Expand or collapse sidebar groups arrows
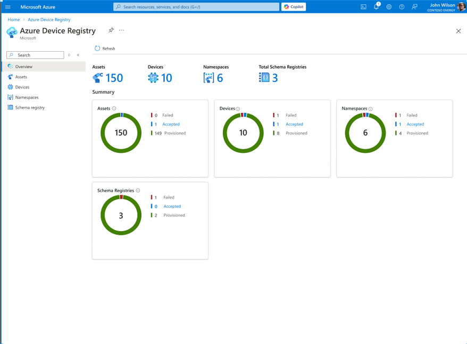Image resolution: width=467 pixels, height=344 pixels. 69,55
